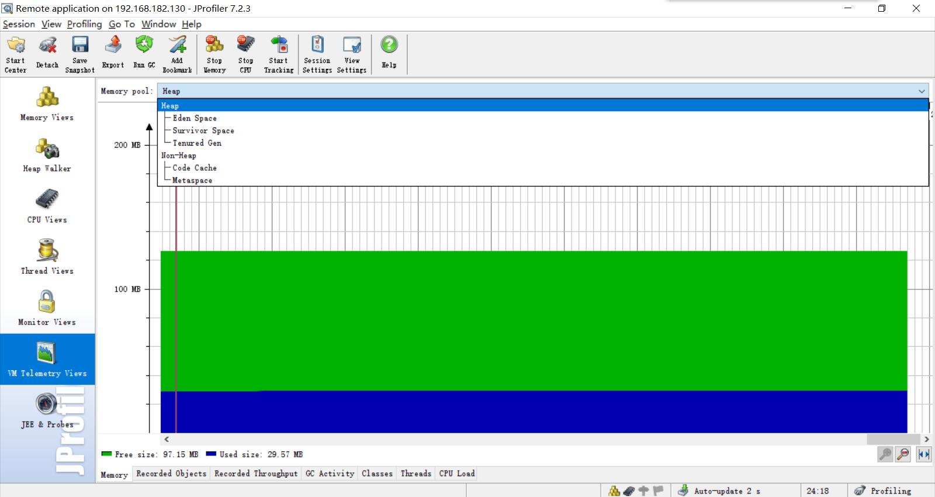
Task: Click CPU recording status bar icon
Action: pos(629,491)
